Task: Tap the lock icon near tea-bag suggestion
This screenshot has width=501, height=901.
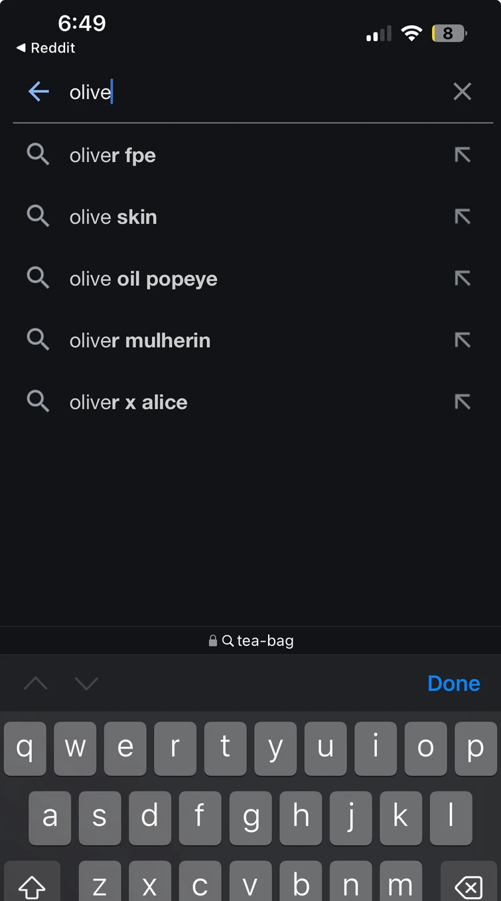Action: click(x=212, y=641)
